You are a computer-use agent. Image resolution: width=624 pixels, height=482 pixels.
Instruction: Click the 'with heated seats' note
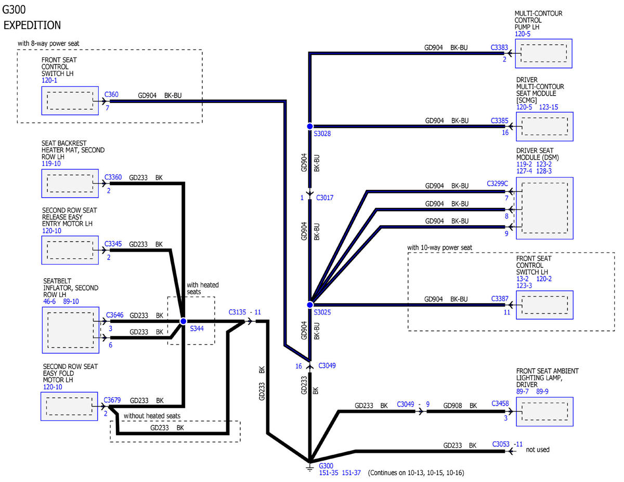coord(203,289)
